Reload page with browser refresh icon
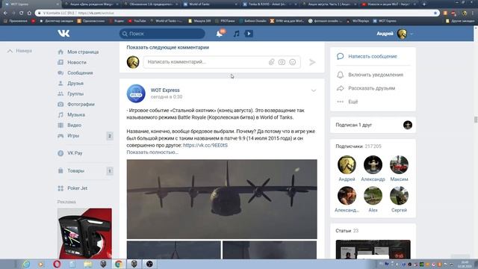 point(21,13)
